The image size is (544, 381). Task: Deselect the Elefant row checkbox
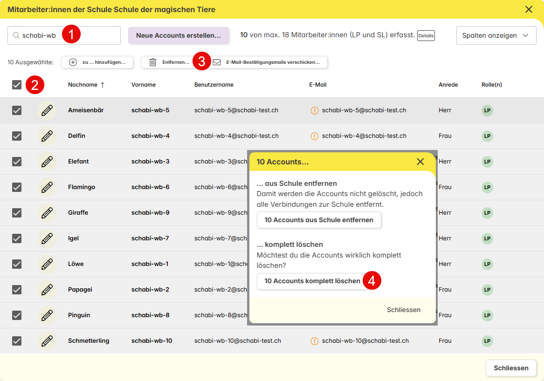click(17, 162)
